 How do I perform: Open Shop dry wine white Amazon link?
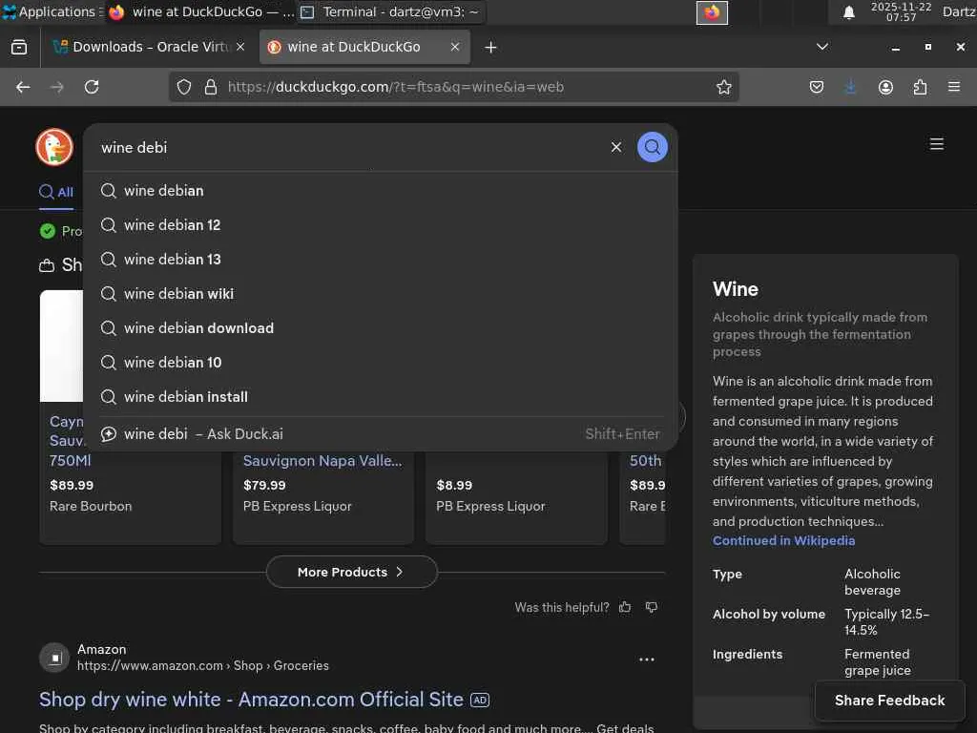251,700
